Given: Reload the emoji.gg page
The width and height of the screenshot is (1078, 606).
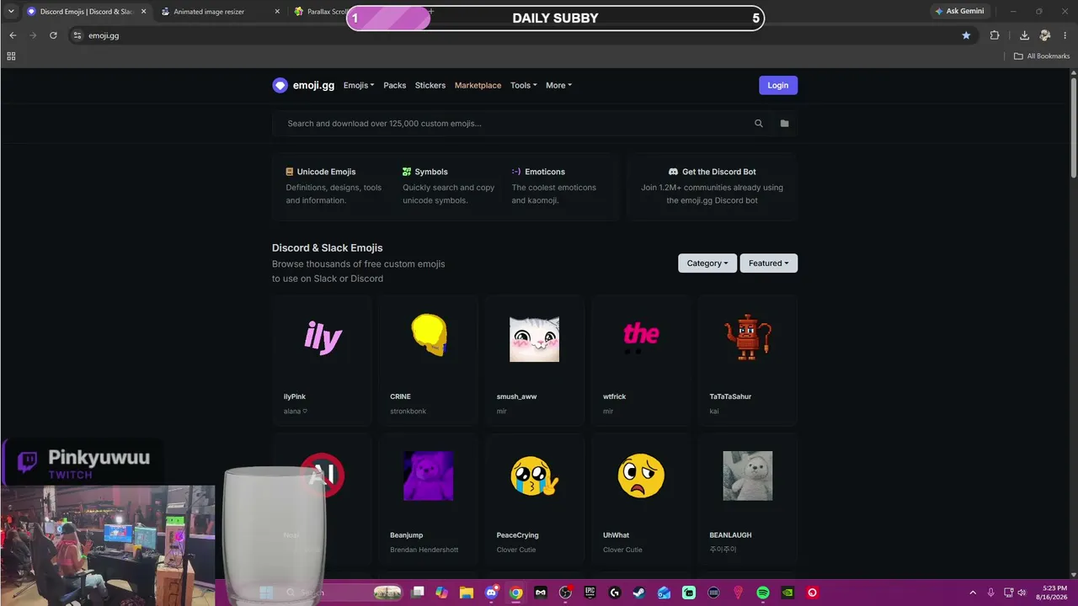Looking at the screenshot, I should point(53,35).
